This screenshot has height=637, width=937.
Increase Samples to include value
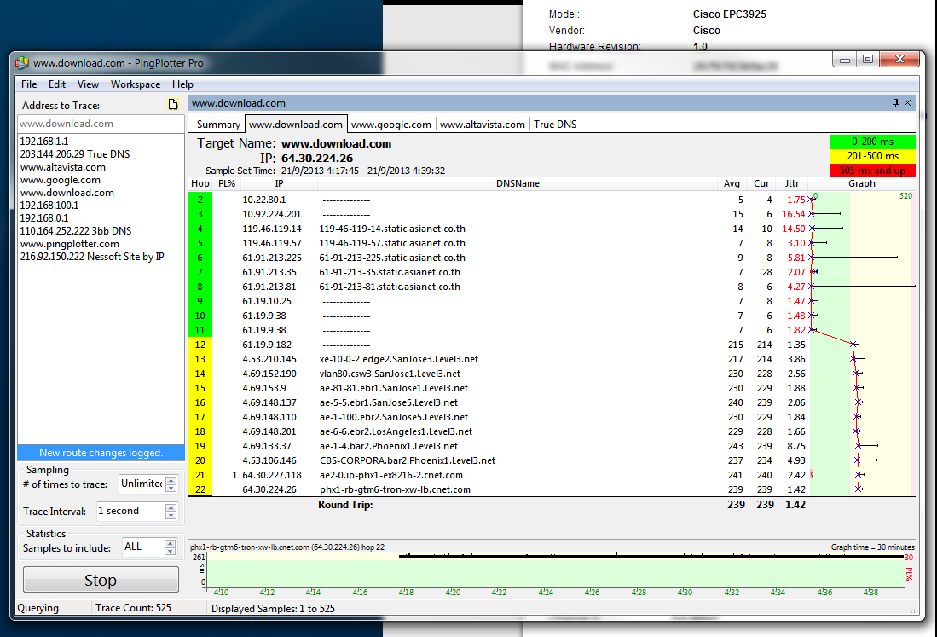coord(170,543)
